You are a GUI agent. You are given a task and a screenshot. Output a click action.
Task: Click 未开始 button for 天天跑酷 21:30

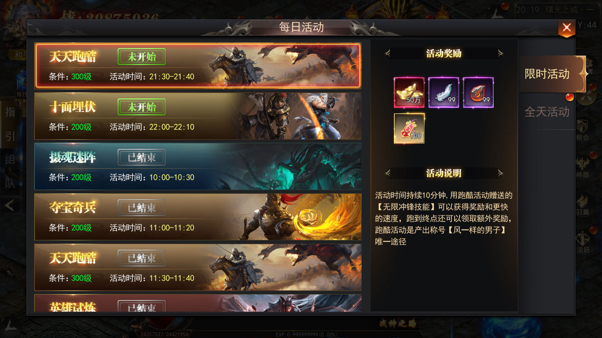click(141, 57)
